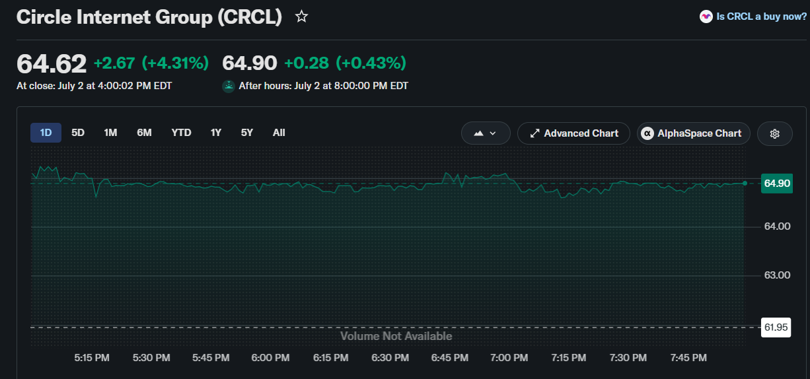Click the 64.00 axis label
This screenshot has width=810, height=379.
coord(777,226)
